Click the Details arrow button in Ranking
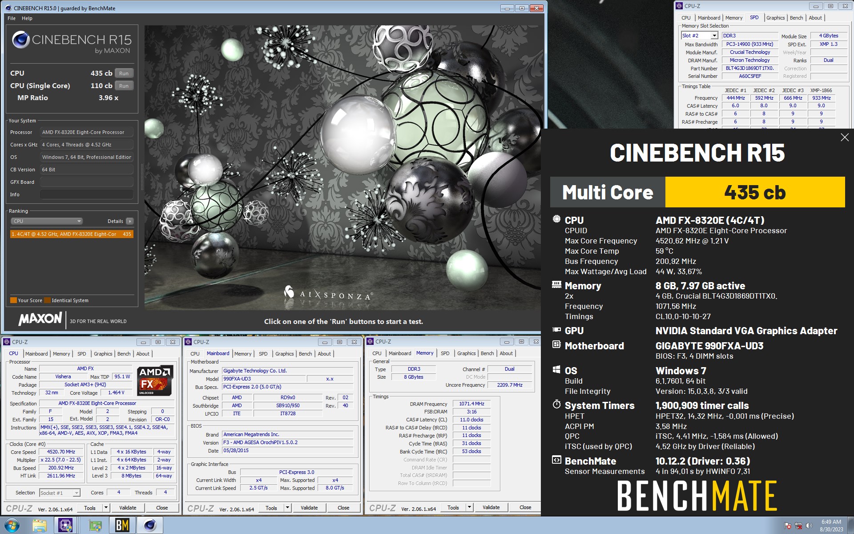 point(130,221)
